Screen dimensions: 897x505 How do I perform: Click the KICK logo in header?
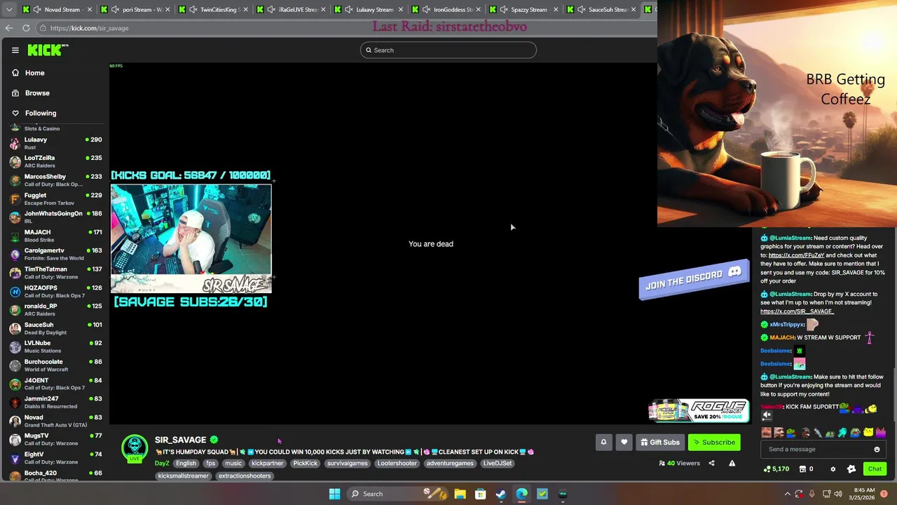click(47, 50)
